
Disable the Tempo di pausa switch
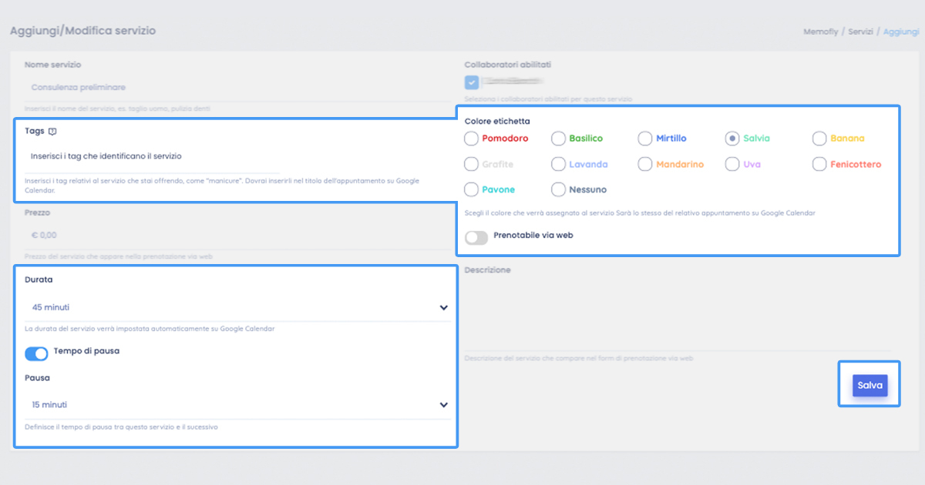click(x=36, y=353)
